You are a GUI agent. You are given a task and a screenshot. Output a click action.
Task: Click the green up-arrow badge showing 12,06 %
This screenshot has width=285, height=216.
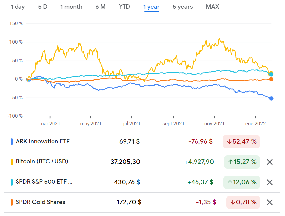tap(241, 182)
